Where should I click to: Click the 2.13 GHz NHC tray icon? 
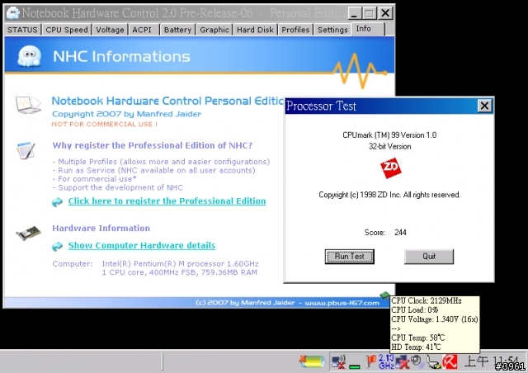coord(386,361)
